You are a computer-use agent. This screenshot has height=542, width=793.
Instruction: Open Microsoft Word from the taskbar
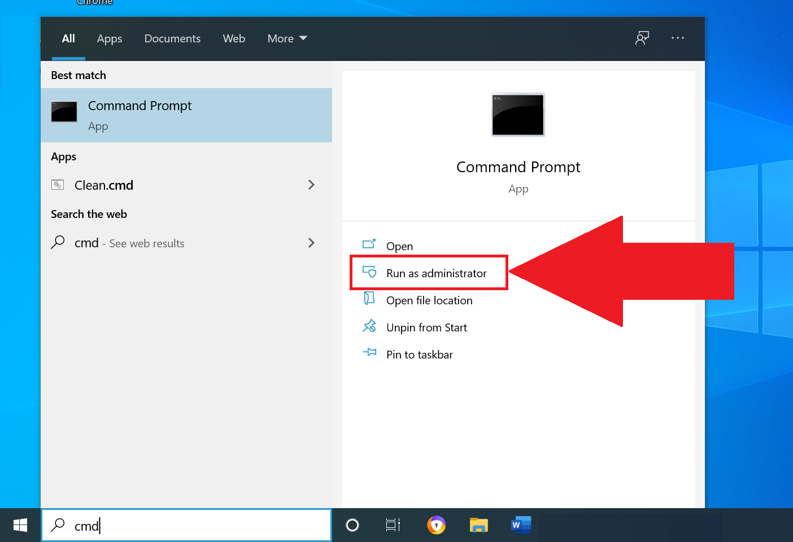point(521,525)
